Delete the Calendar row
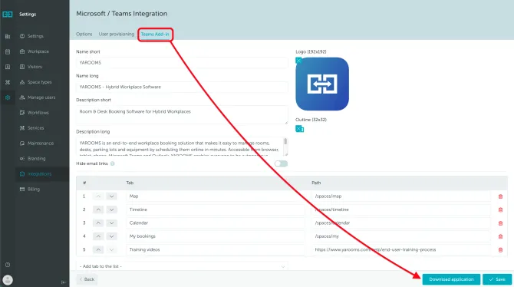The width and height of the screenshot is (514, 287). pos(500,223)
